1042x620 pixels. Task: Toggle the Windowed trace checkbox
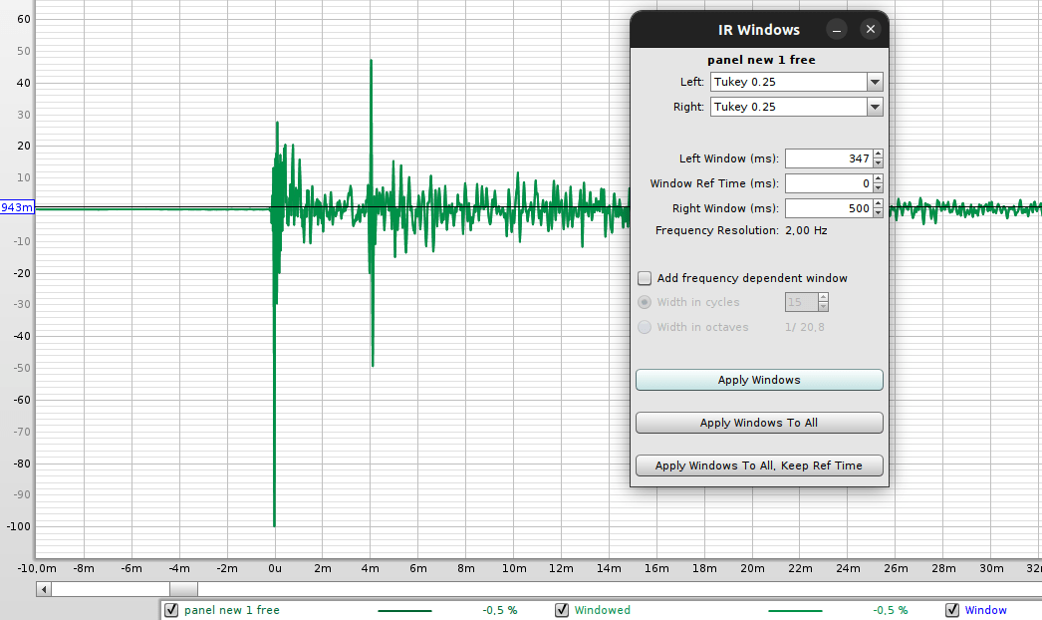[562, 610]
